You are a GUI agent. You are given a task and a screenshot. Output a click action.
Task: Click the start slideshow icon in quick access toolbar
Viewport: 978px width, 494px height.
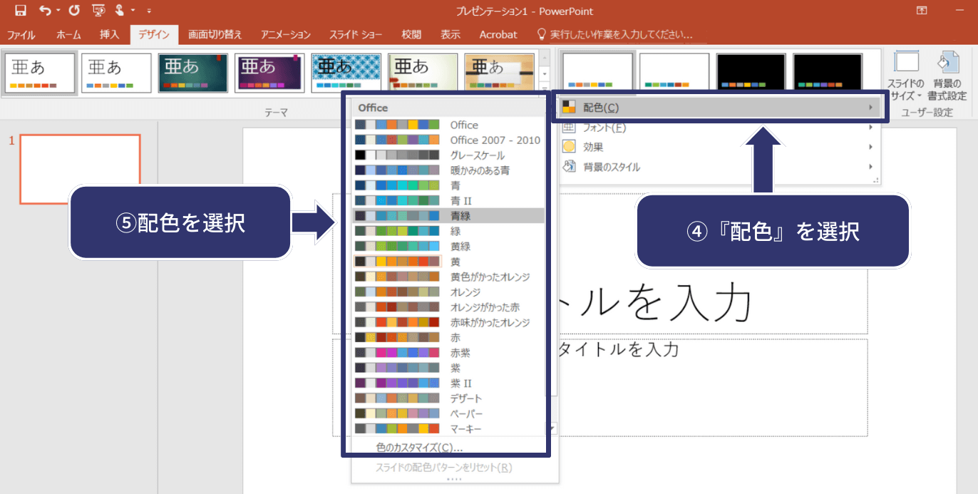point(99,11)
